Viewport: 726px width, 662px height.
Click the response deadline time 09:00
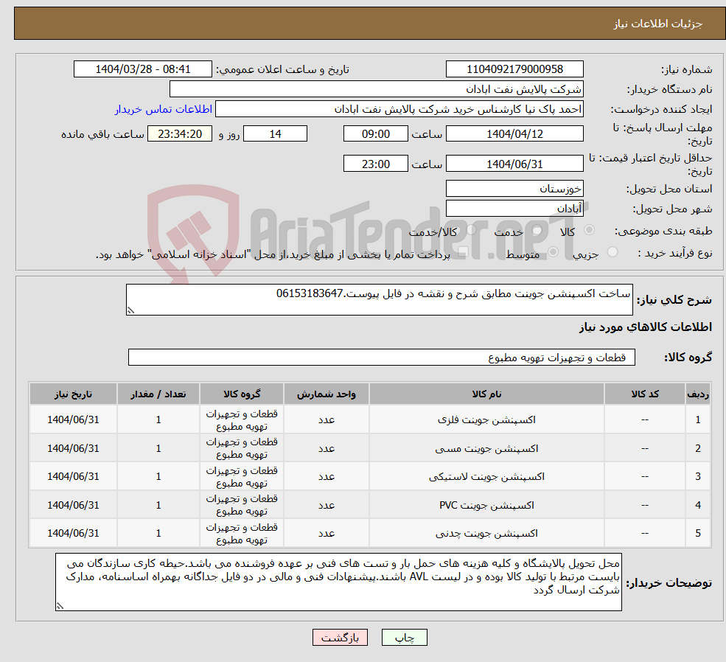coord(375,133)
